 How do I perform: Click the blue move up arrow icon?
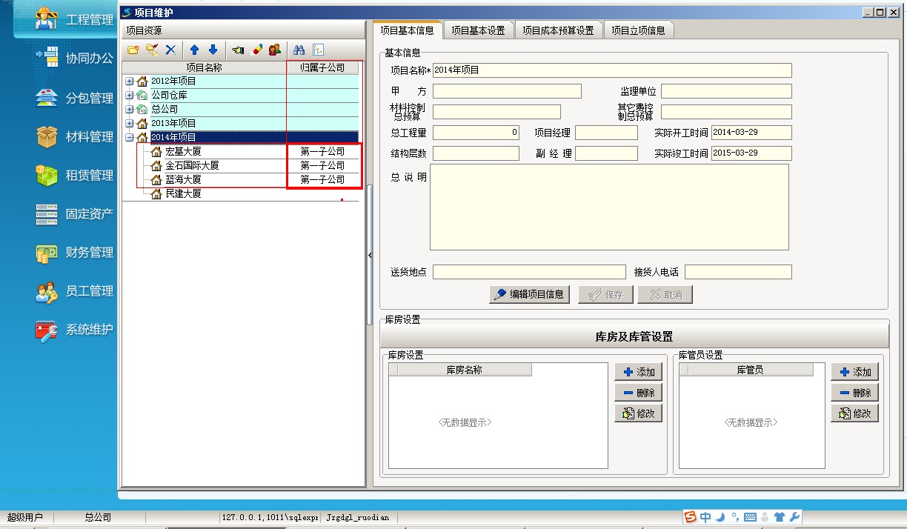point(194,50)
